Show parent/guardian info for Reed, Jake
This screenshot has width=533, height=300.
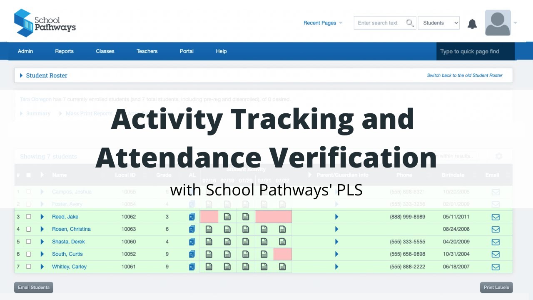click(x=336, y=217)
